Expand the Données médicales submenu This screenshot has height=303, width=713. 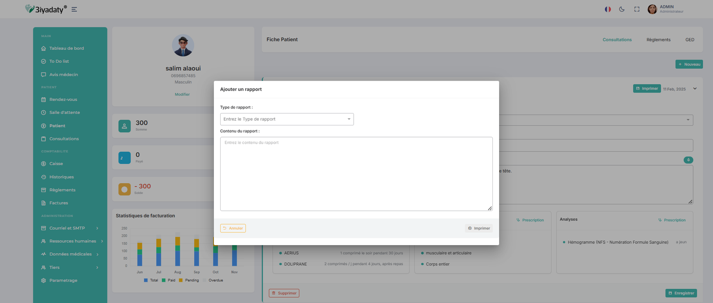click(x=70, y=255)
